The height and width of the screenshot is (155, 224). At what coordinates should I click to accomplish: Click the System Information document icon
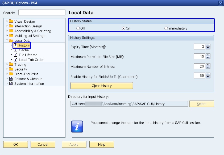tap(11, 83)
